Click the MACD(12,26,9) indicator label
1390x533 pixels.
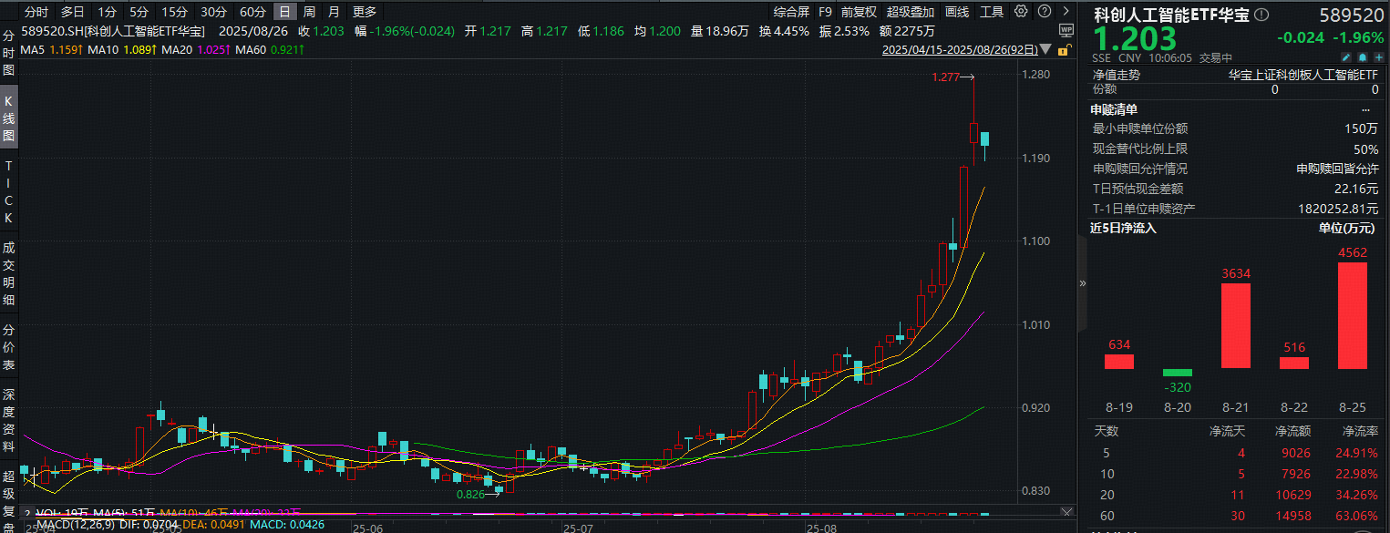[76, 525]
